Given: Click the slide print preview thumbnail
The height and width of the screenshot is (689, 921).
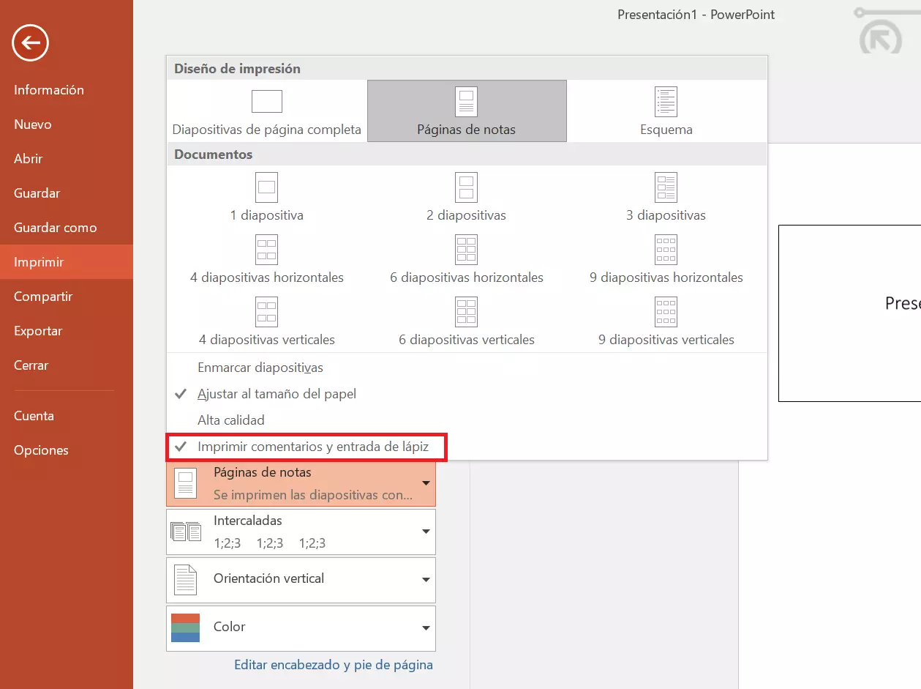Looking at the screenshot, I should point(849,313).
